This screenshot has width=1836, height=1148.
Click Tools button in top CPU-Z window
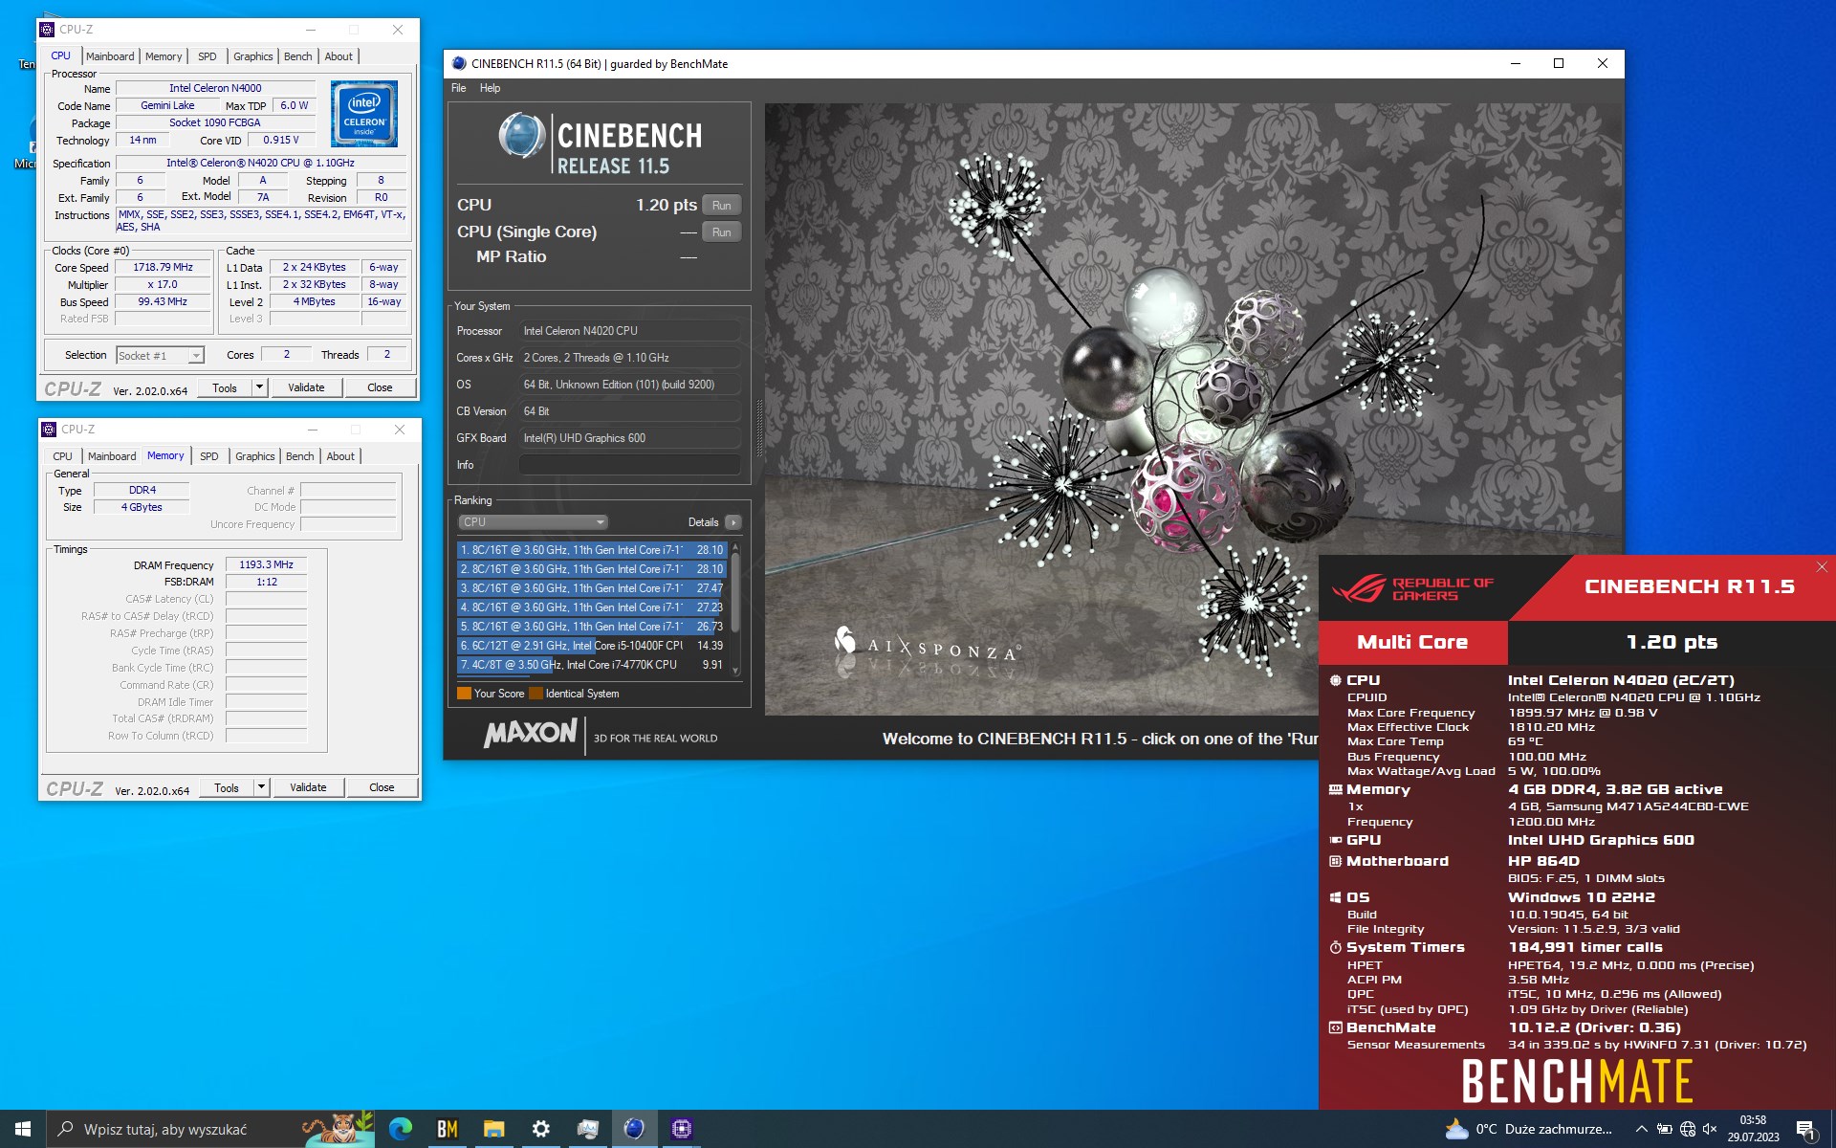tap(225, 387)
